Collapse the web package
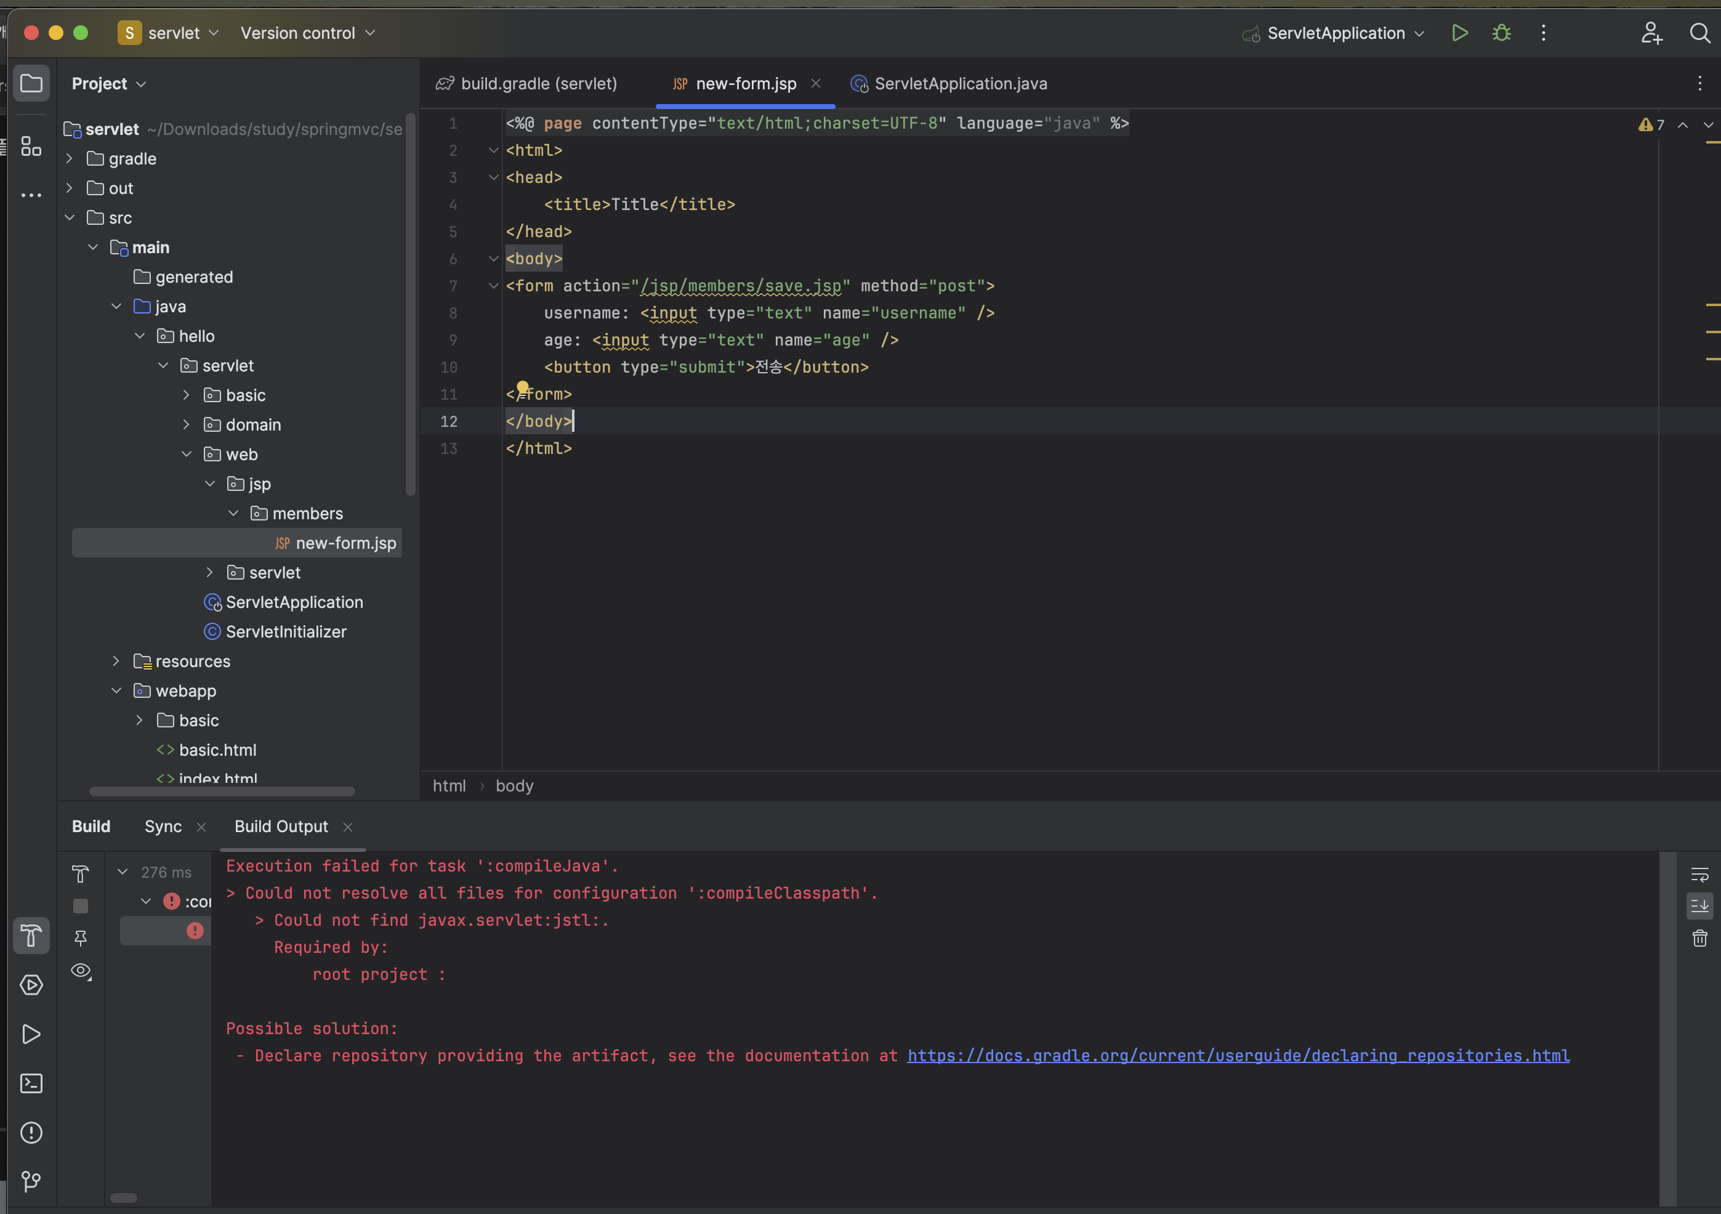1721x1214 pixels. point(187,454)
